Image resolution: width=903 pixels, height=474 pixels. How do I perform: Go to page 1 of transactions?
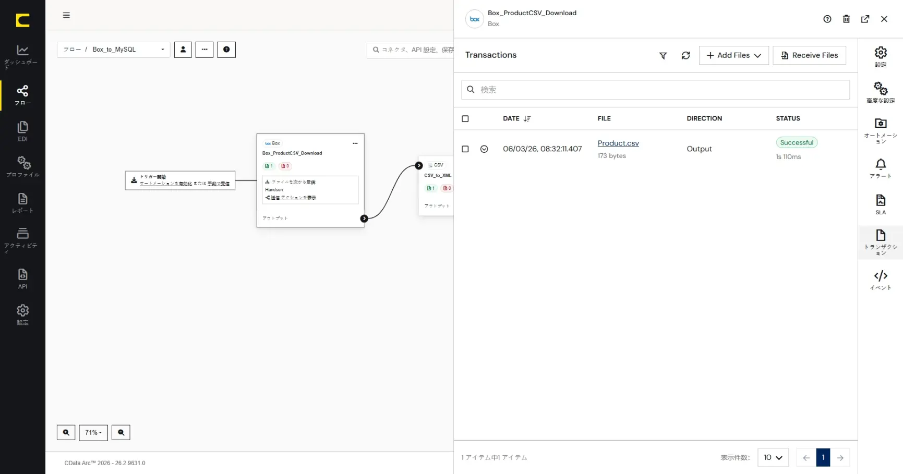[x=823, y=457]
